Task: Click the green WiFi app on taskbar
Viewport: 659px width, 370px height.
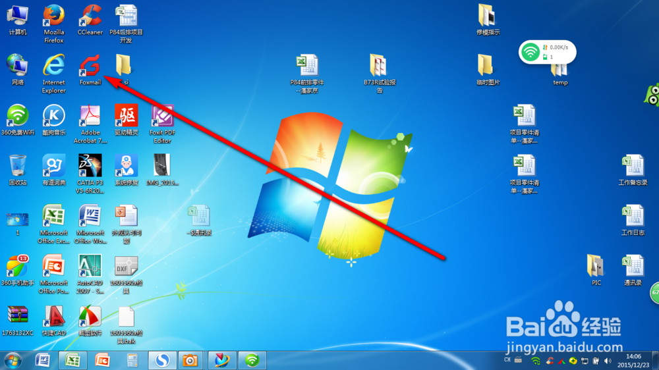Action: pos(252,360)
